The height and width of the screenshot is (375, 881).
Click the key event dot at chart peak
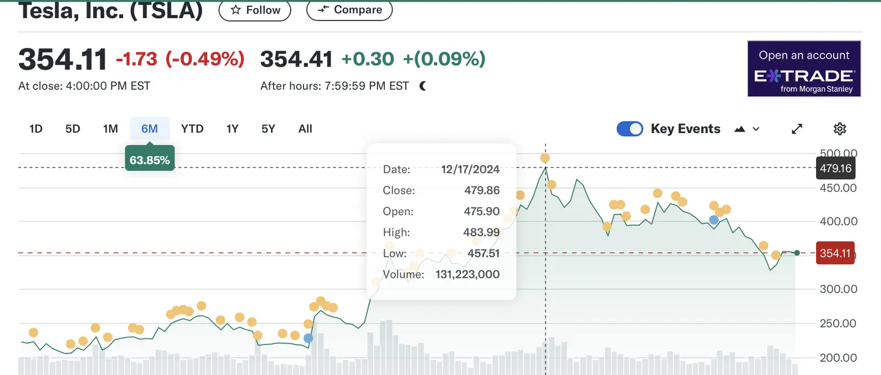[x=545, y=158]
